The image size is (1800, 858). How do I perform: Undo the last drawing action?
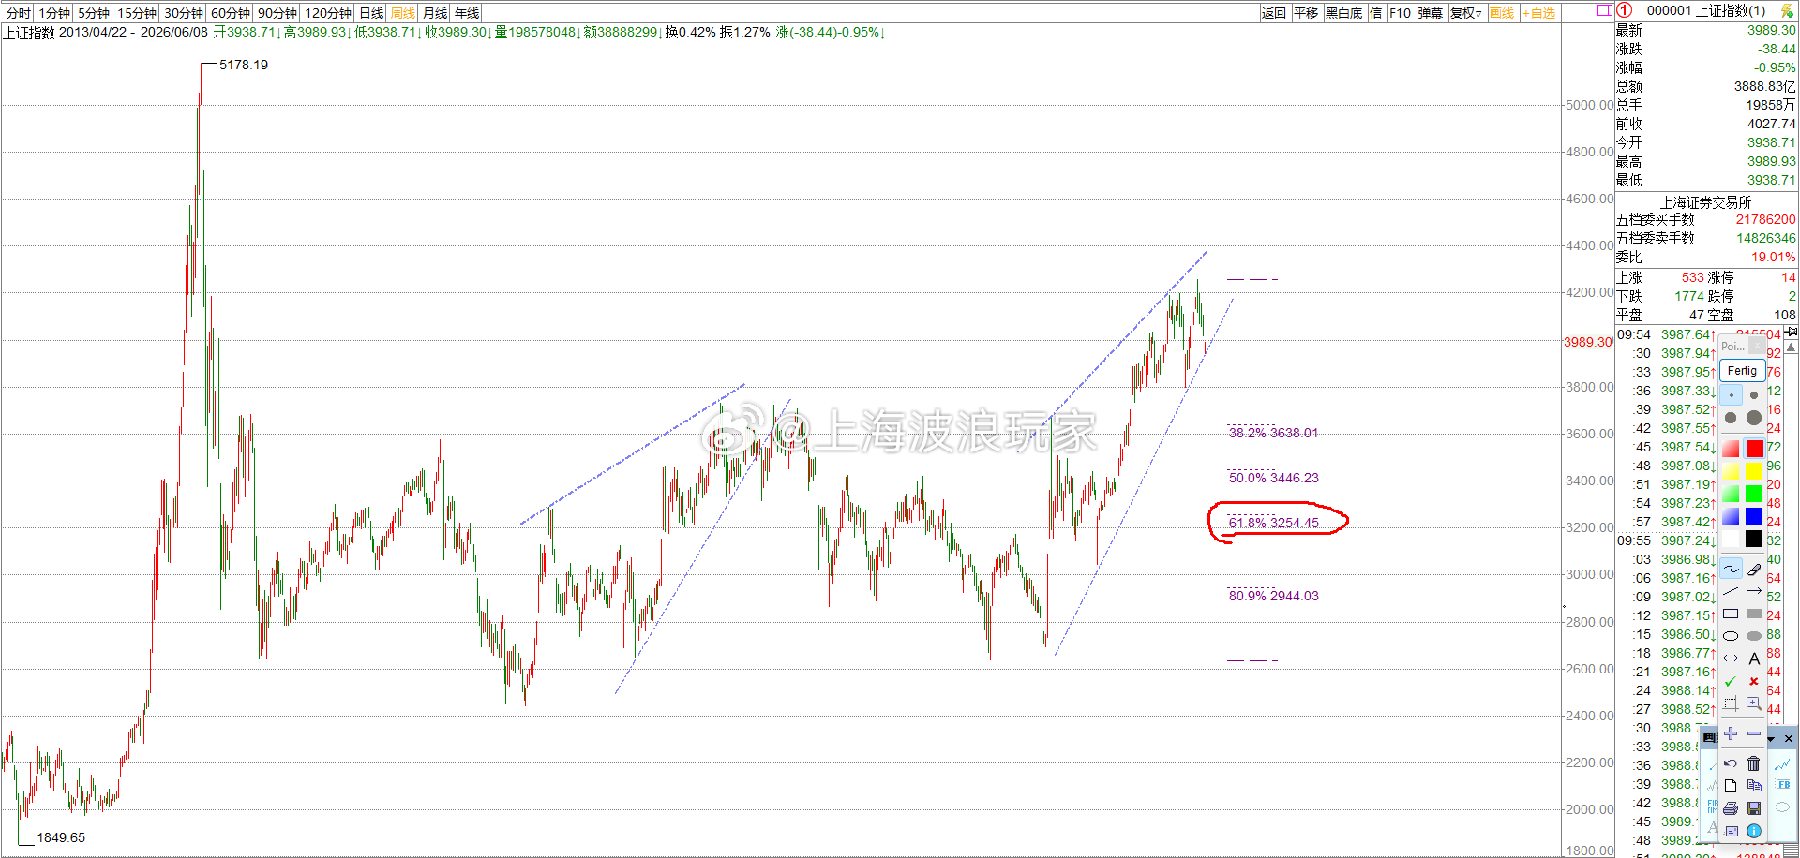[x=1731, y=763]
